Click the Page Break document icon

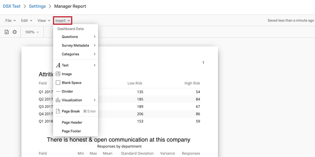(x=58, y=111)
